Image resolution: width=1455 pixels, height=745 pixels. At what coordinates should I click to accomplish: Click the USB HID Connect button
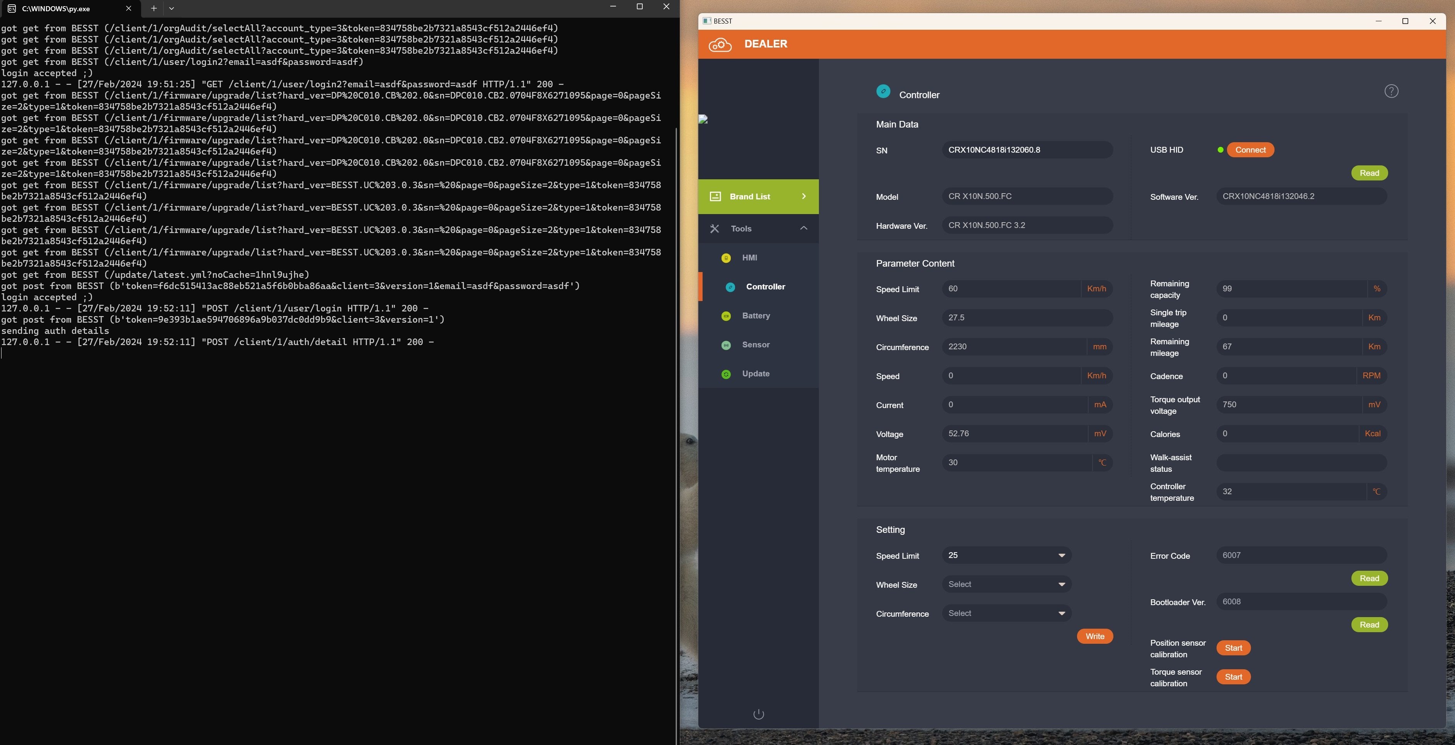1250,150
